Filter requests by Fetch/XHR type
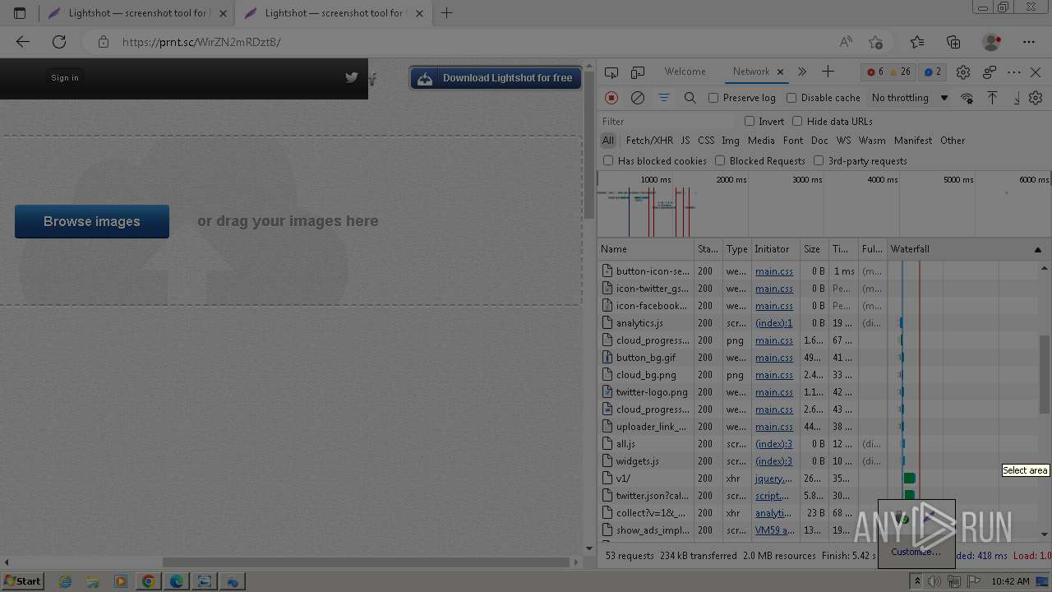The width and height of the screenshot is (1052, 592). click(x=649, y=141)
